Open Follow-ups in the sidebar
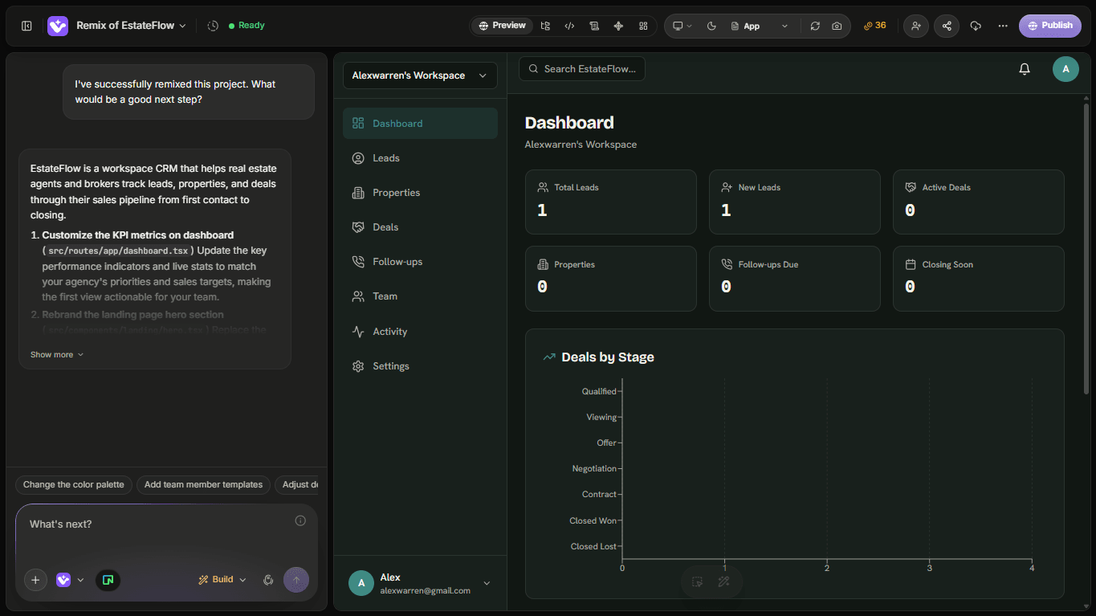The height and width of the screenshot is (616, 1096). coord(420,262)
